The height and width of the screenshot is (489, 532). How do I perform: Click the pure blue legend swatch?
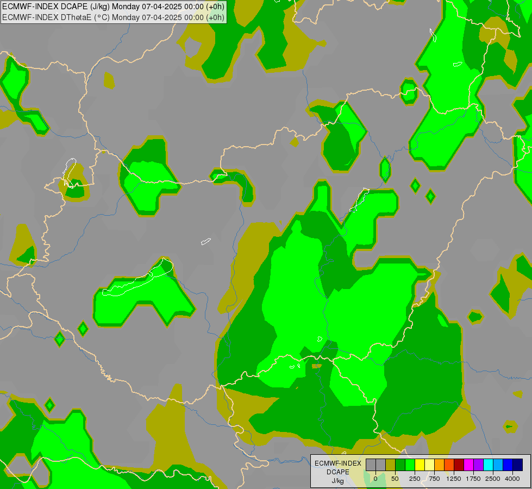point(508,465)
